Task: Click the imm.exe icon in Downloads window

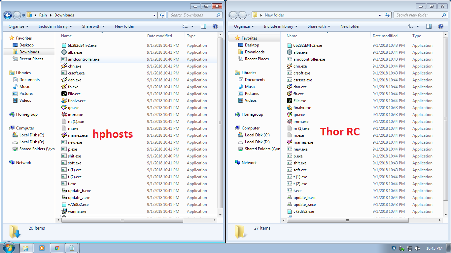Action: (x=64, y=115)
